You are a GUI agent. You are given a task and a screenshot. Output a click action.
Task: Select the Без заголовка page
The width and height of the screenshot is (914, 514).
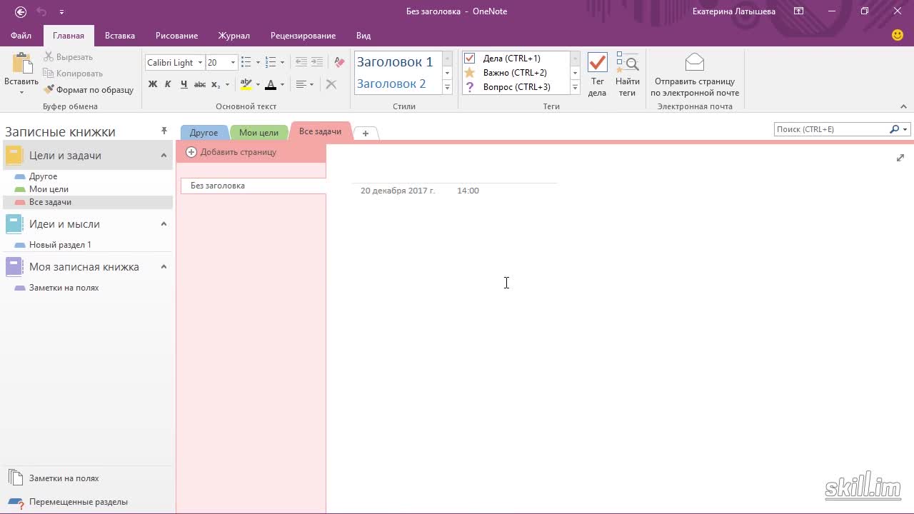[x=253, y=186]
